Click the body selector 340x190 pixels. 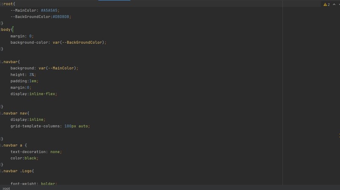click(6, 29)
